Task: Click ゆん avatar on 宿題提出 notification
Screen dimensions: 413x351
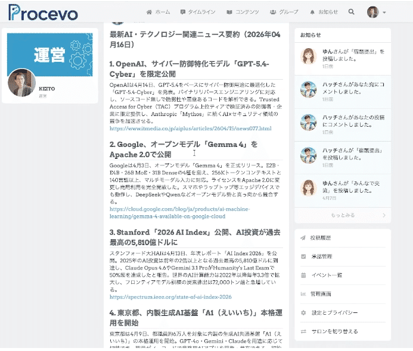Action: pyautogui.click(x=309, y=57)
